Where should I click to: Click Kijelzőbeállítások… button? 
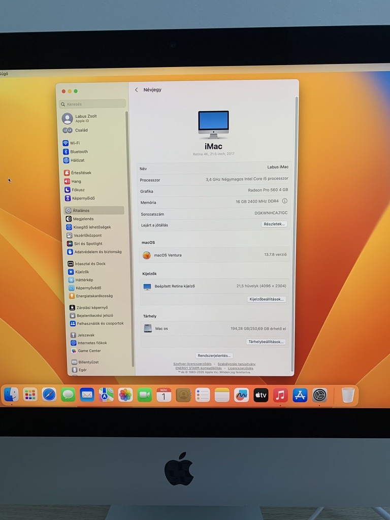[267, 299]
